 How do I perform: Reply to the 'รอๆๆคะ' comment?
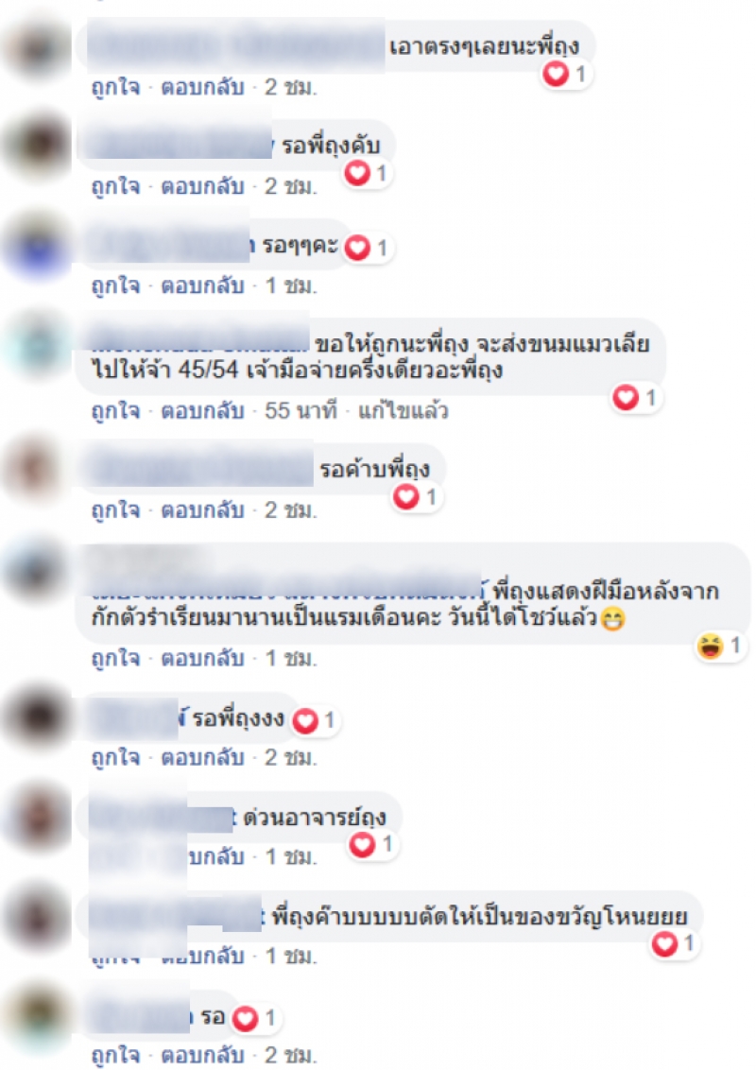pos(202,285)
